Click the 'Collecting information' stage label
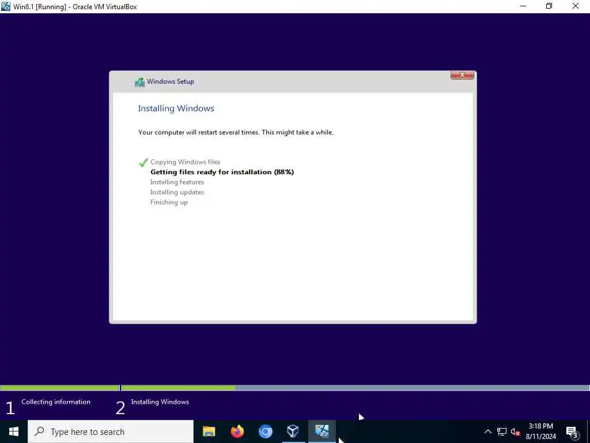Screen dimensions: 590x443 pyautogui.click(x=56, y=402)
